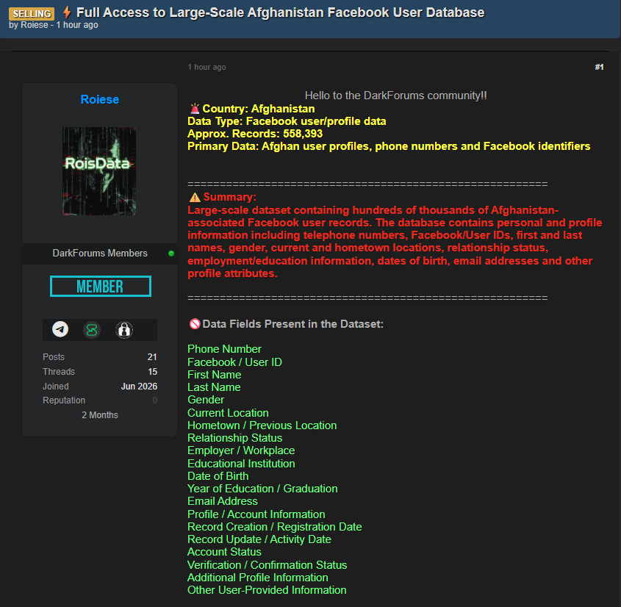Viewport: 621px width, 607px height.
Task: Click 'by Roiese - 1 hour ago' byline
Action: [54, 25]
